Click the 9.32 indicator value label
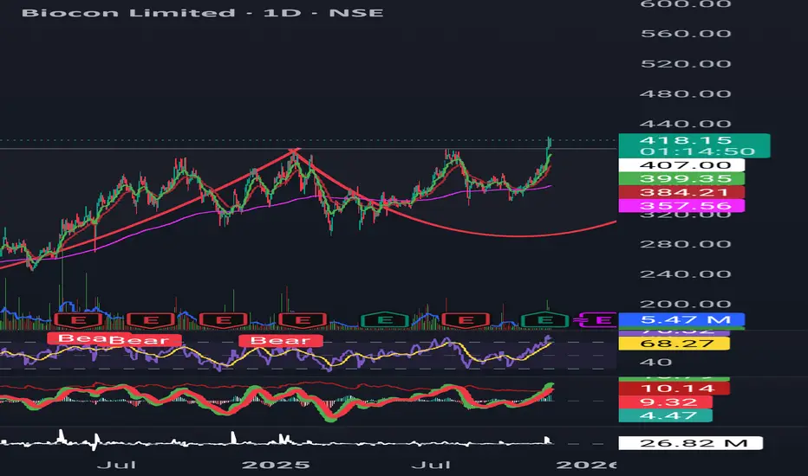 point(665,402)
